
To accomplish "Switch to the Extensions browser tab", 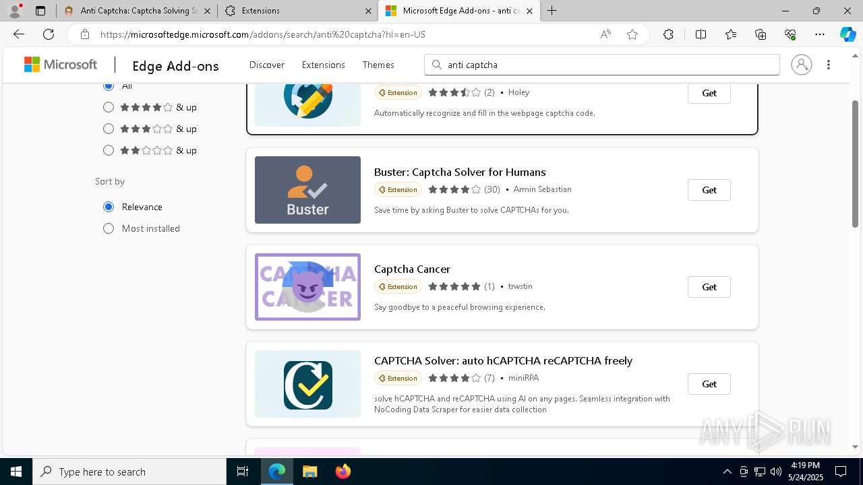I will tap(298, 11).
